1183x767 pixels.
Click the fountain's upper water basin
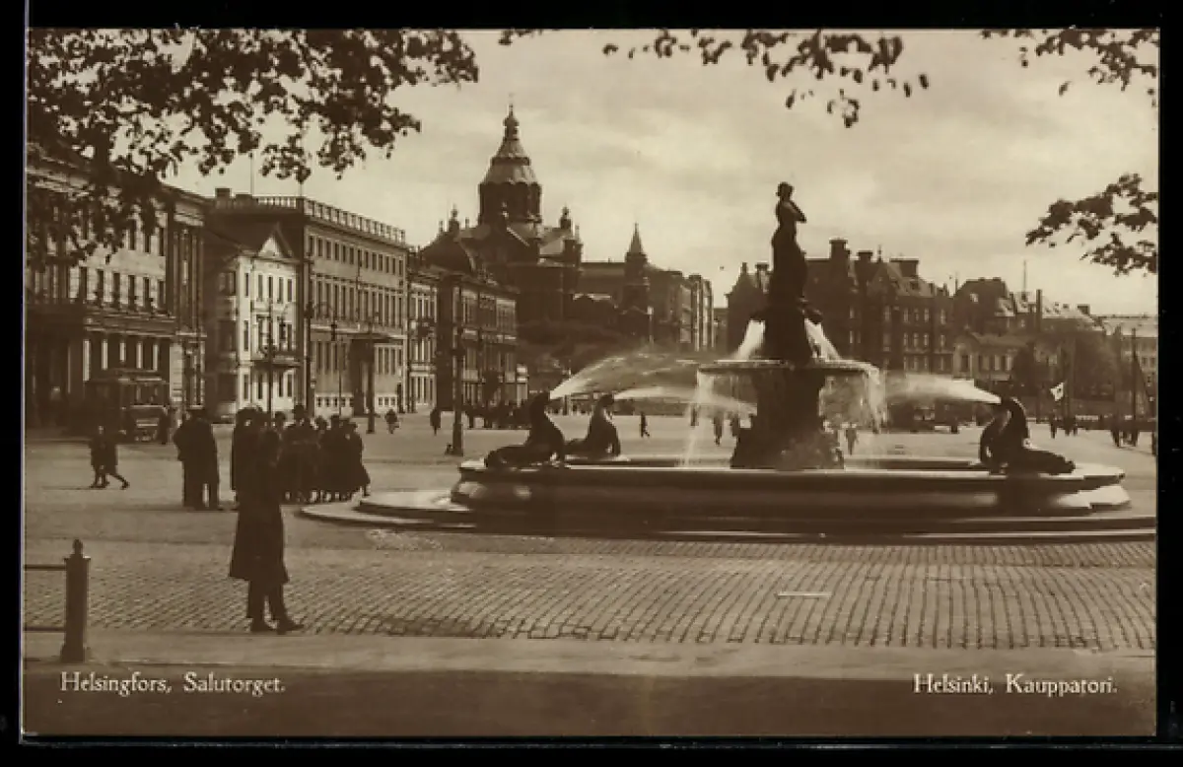tap(787, 367)
